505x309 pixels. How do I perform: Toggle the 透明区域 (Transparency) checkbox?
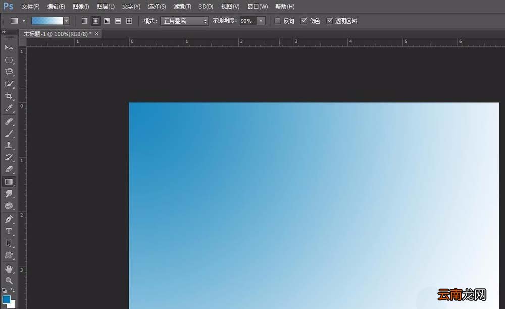pos(329,21)
